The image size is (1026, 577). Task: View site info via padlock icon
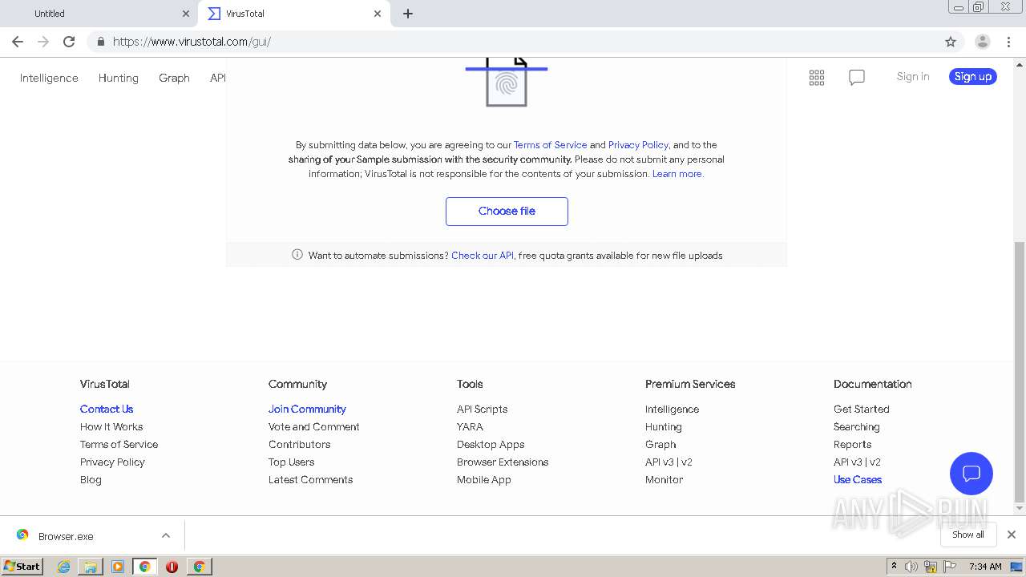tap(100, 42)
